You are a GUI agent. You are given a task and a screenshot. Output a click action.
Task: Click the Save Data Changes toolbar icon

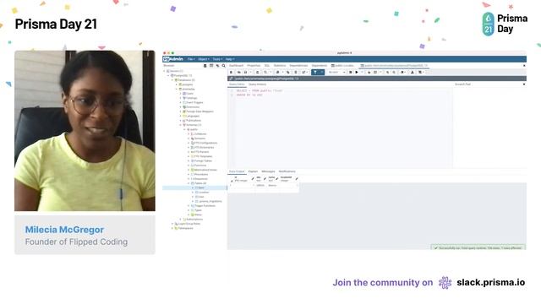tap(257, 72)
